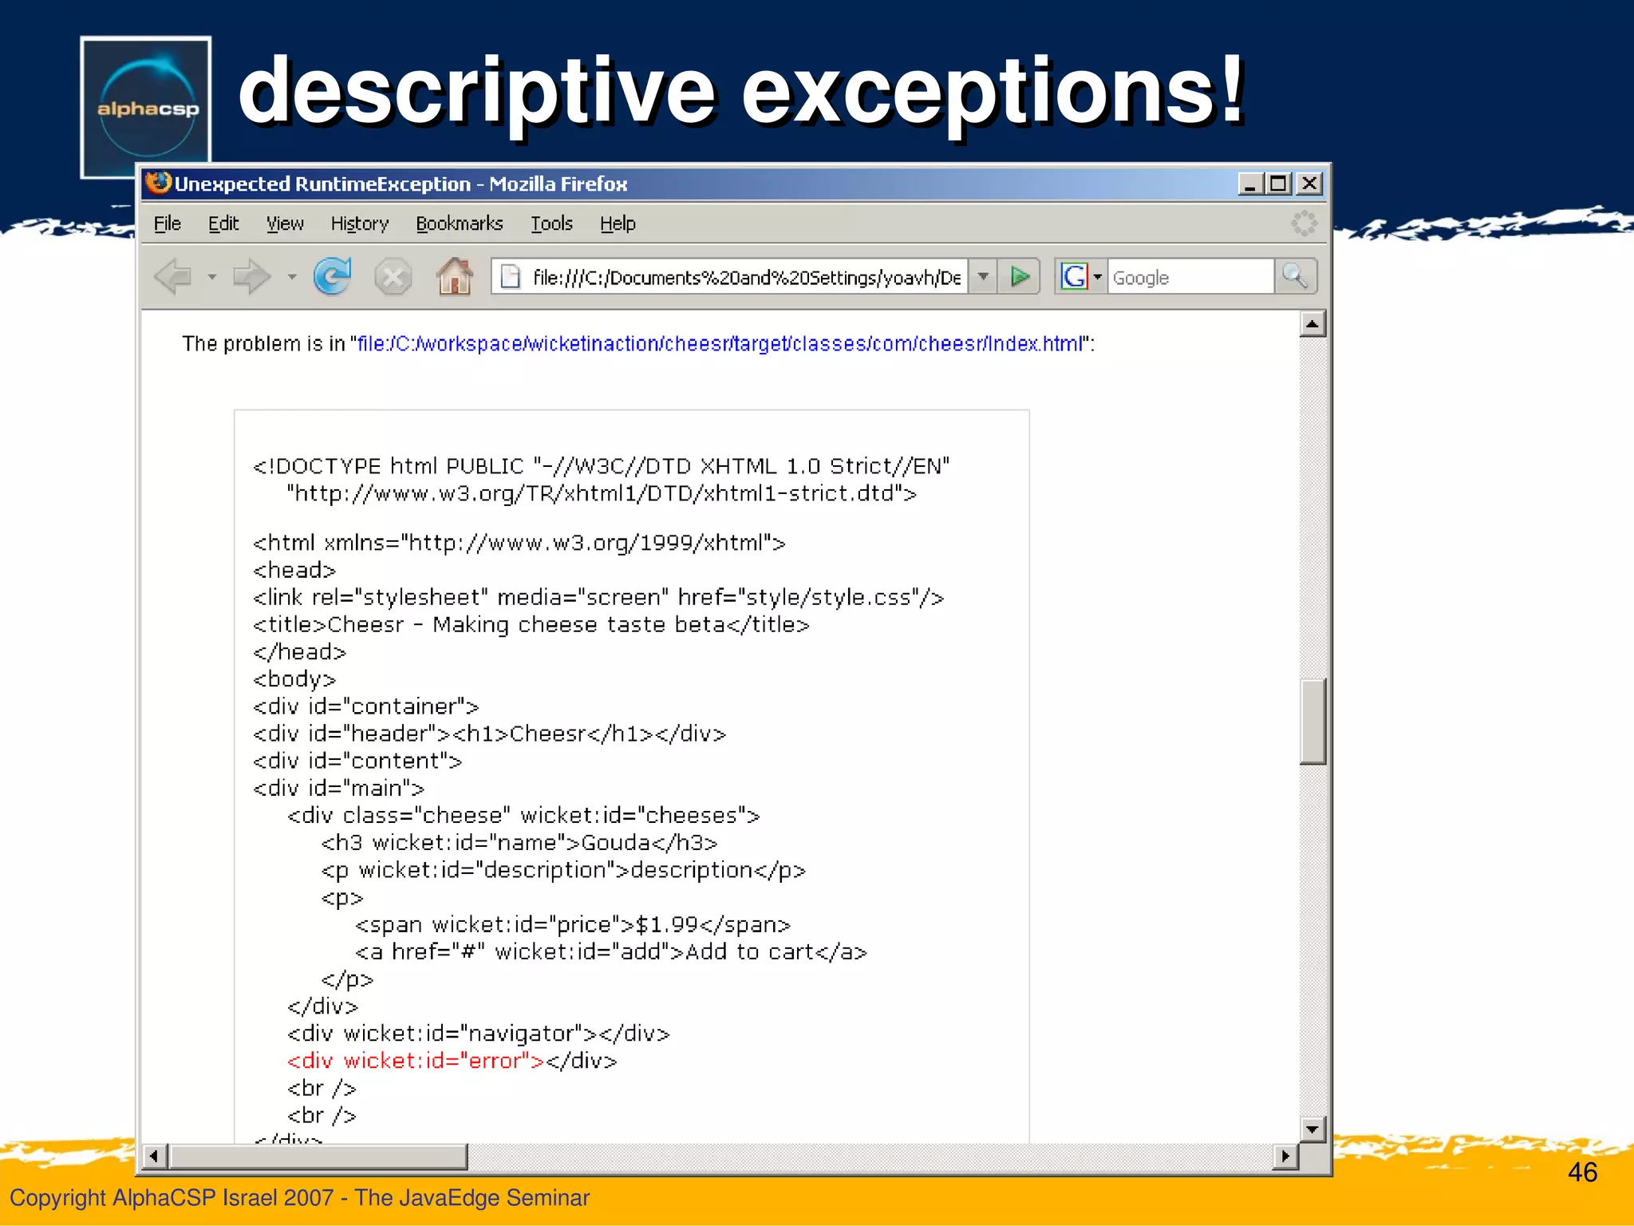
Task: Click the horizontal scrollbar right arrow
Action: tap(1284, 1156)
